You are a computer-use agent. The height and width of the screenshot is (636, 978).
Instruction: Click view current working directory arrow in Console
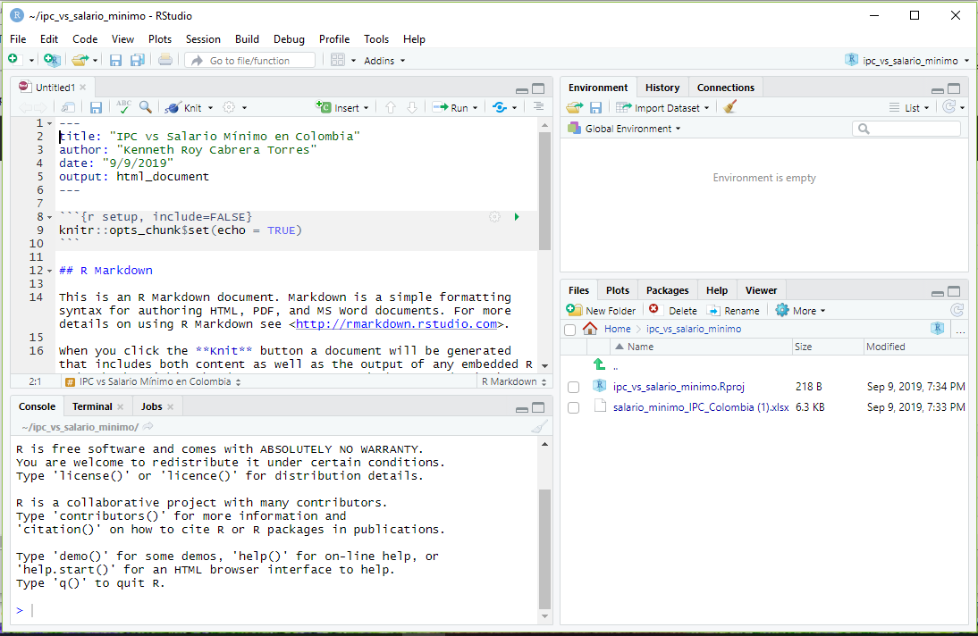click(148, 426)
